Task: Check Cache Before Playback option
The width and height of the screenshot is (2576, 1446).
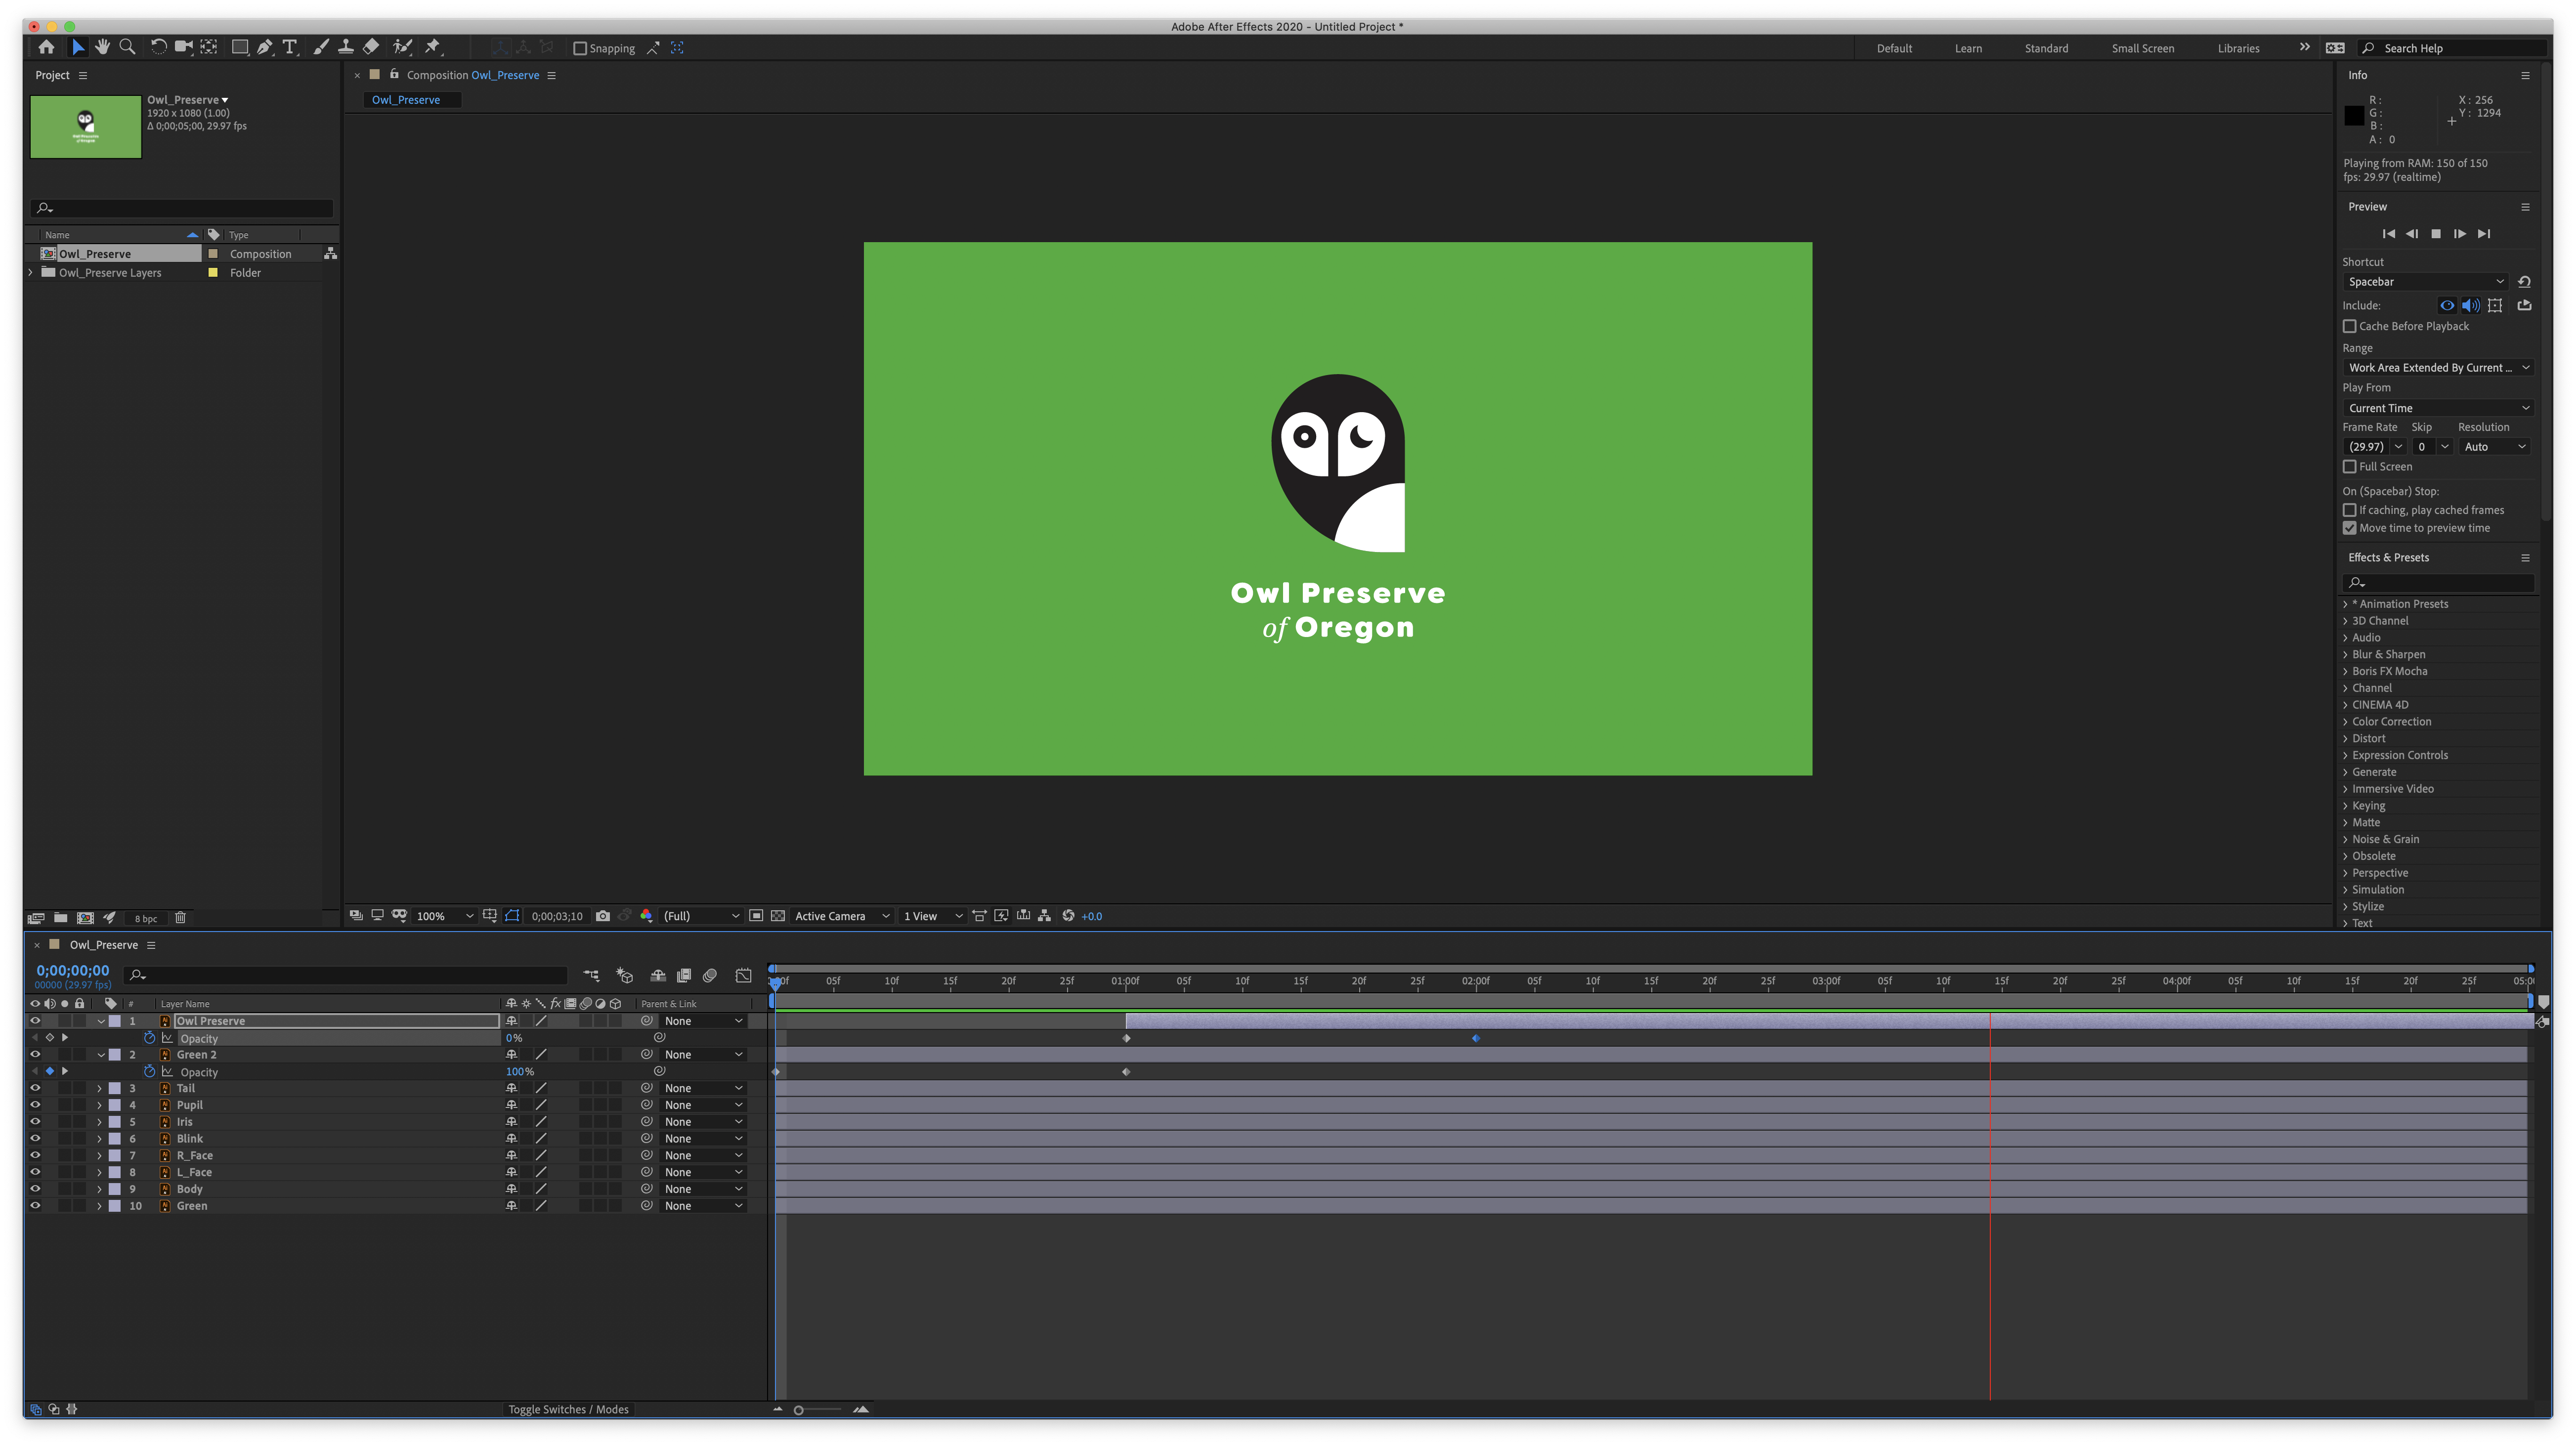Action: [2350, 326]
